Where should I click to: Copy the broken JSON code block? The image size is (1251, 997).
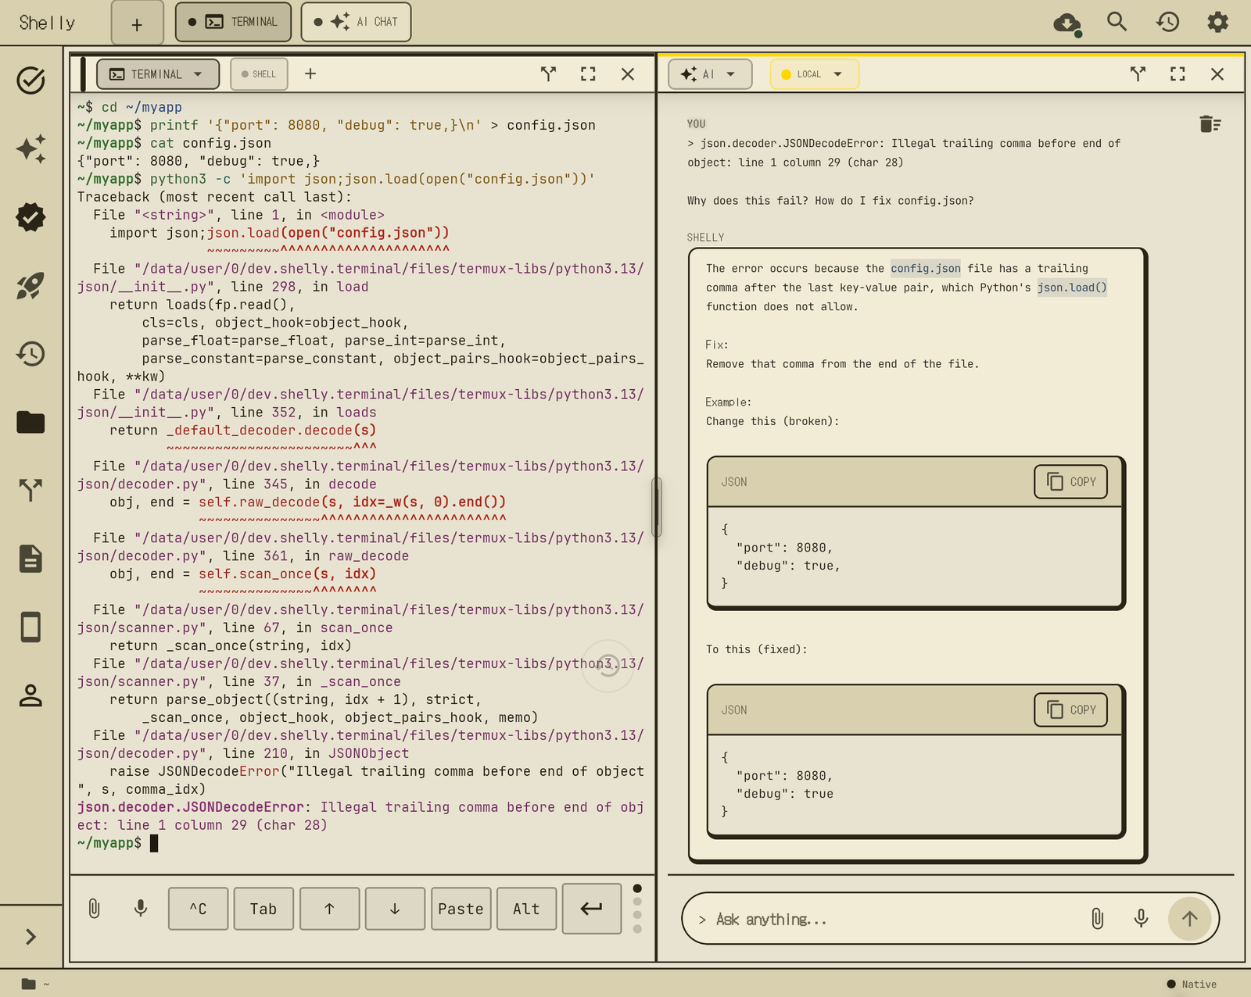point(1070,481)
